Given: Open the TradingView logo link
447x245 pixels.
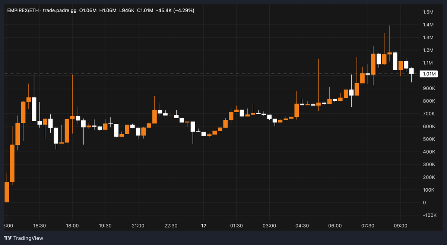Looking at the screenshot, I should [x=23, y=238].
